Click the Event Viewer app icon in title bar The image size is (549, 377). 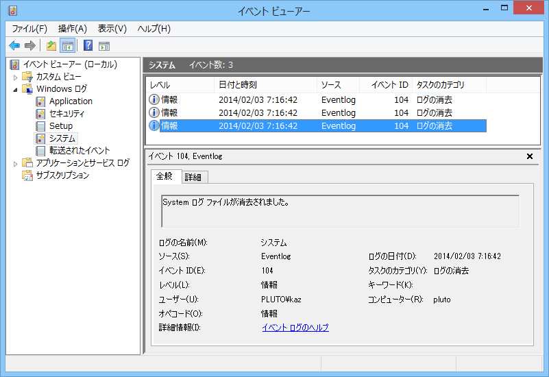pyautogui.click(x=12, y=10)
